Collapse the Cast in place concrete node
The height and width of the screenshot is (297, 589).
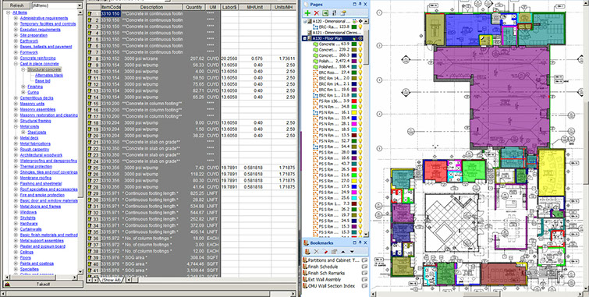coord(16,64)
